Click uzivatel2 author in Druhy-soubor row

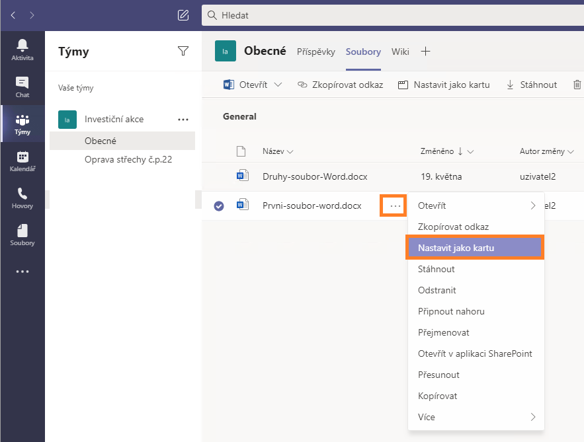click(x=538, y=176)
